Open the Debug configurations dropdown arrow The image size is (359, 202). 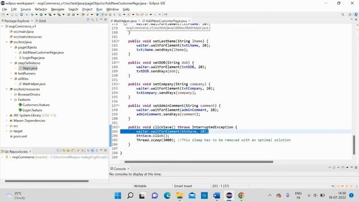36,15
